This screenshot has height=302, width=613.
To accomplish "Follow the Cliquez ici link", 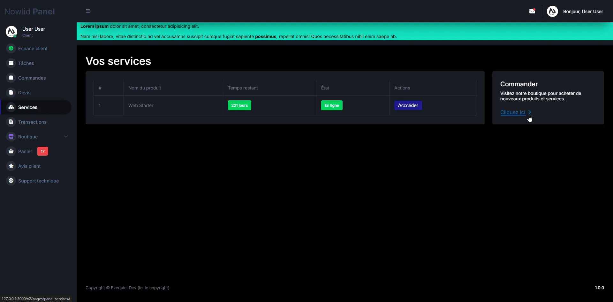I will (x=513, y=112).
